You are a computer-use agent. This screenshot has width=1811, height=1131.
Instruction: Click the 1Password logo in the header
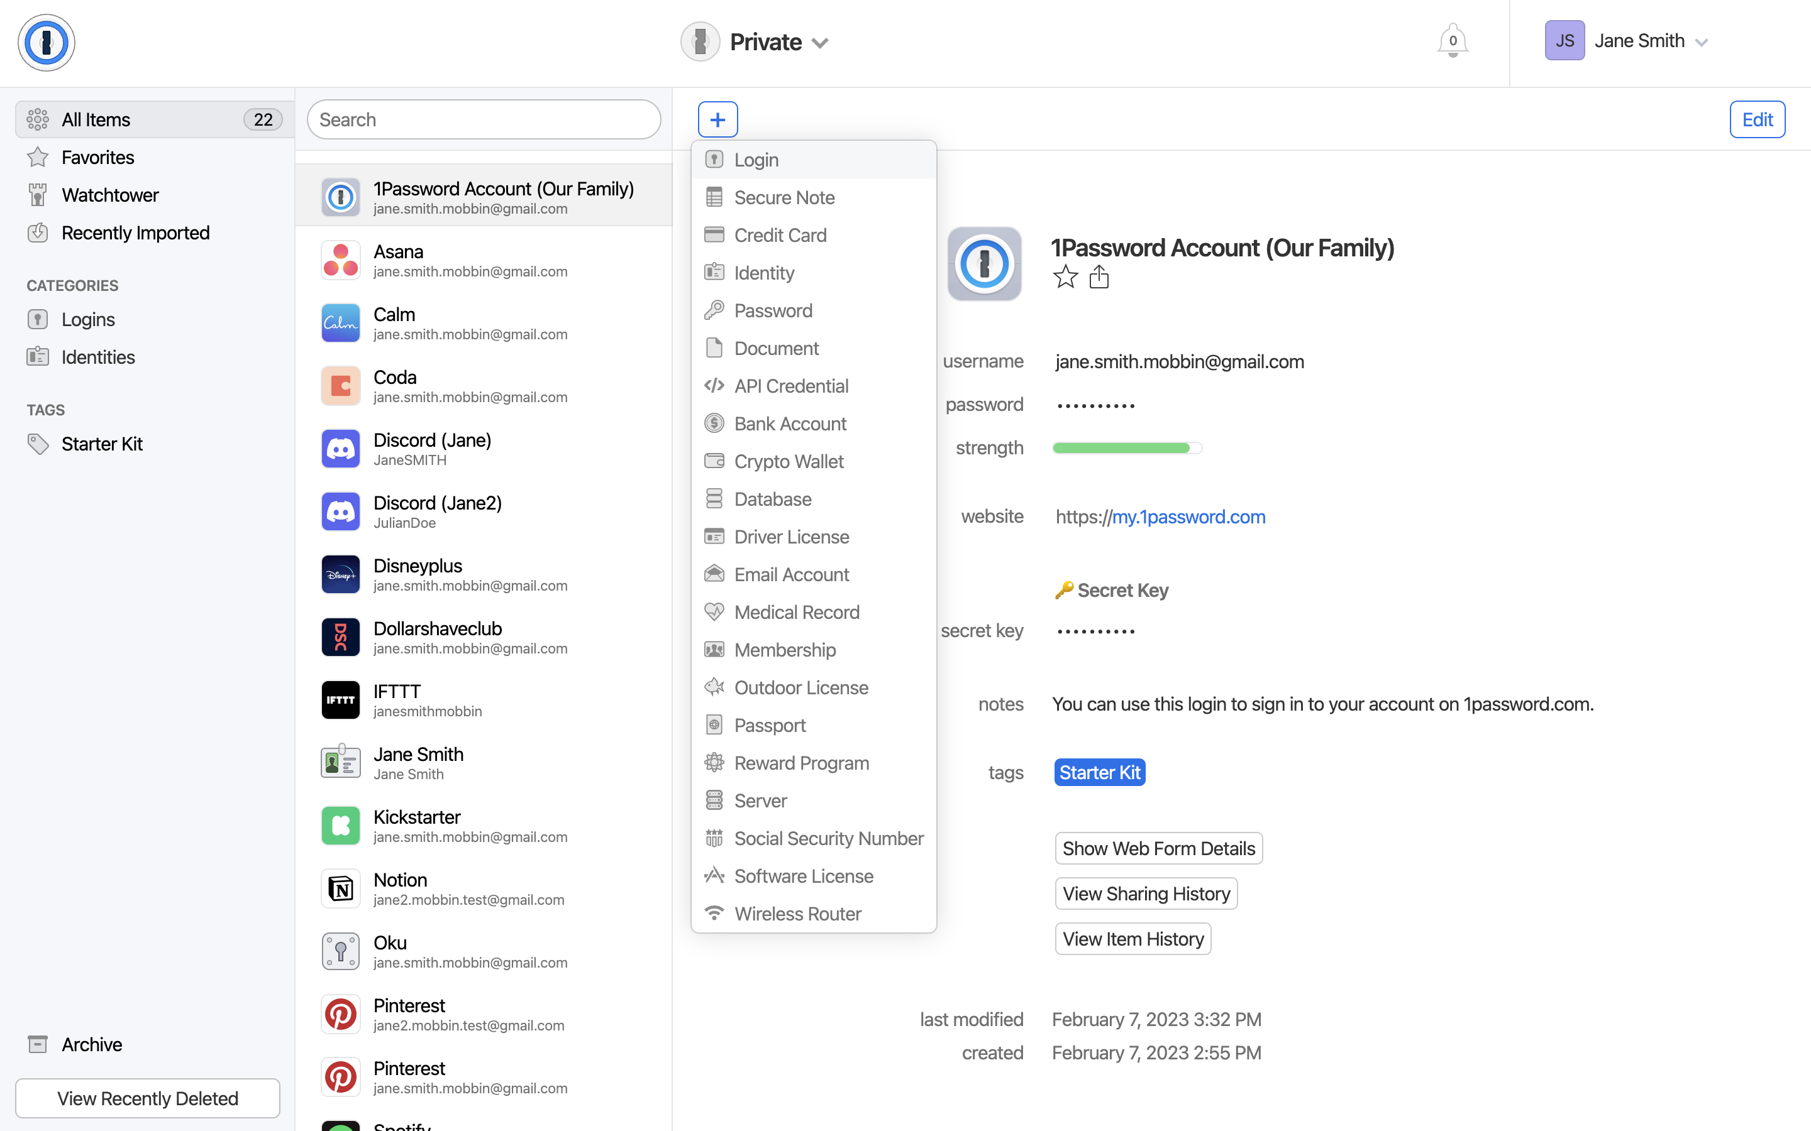[47, 43]
